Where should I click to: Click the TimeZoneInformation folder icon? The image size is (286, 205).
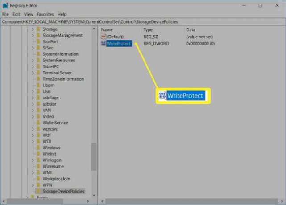pos(38,79)
